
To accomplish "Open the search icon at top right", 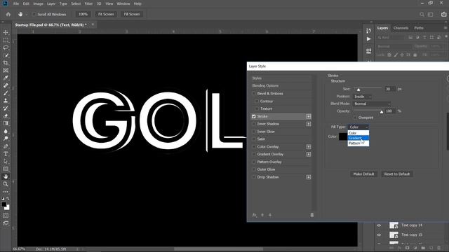I will pyautogui.click(x=422, y=14).
